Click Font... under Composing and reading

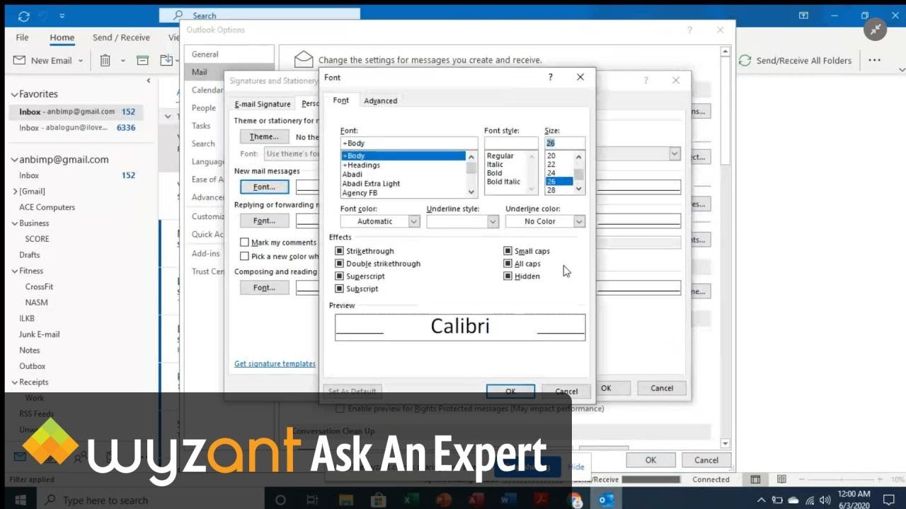264,288
